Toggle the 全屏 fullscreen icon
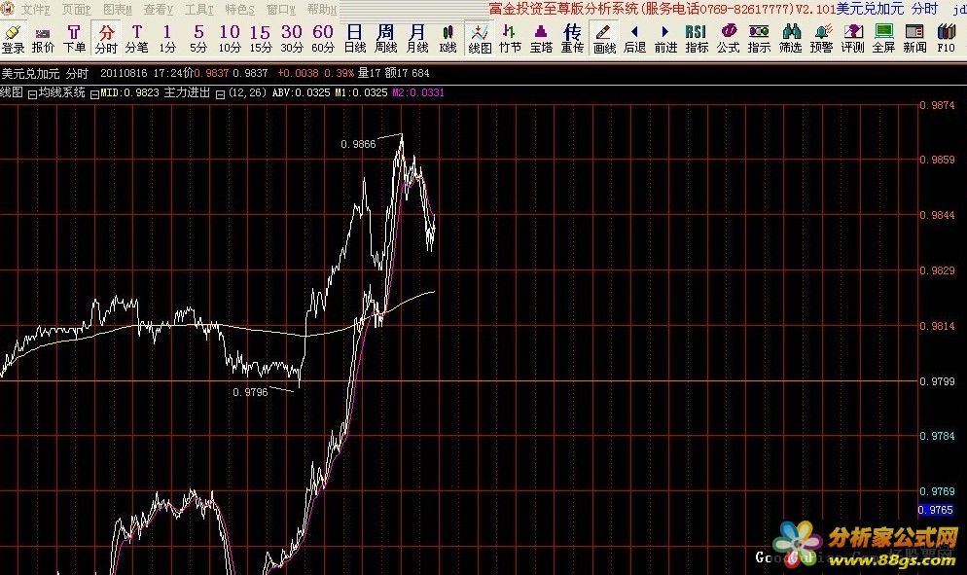The height and width of the screenshot is (575, 967). (883, 38)
